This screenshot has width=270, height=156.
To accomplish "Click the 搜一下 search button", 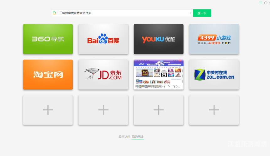I will 202,13.
